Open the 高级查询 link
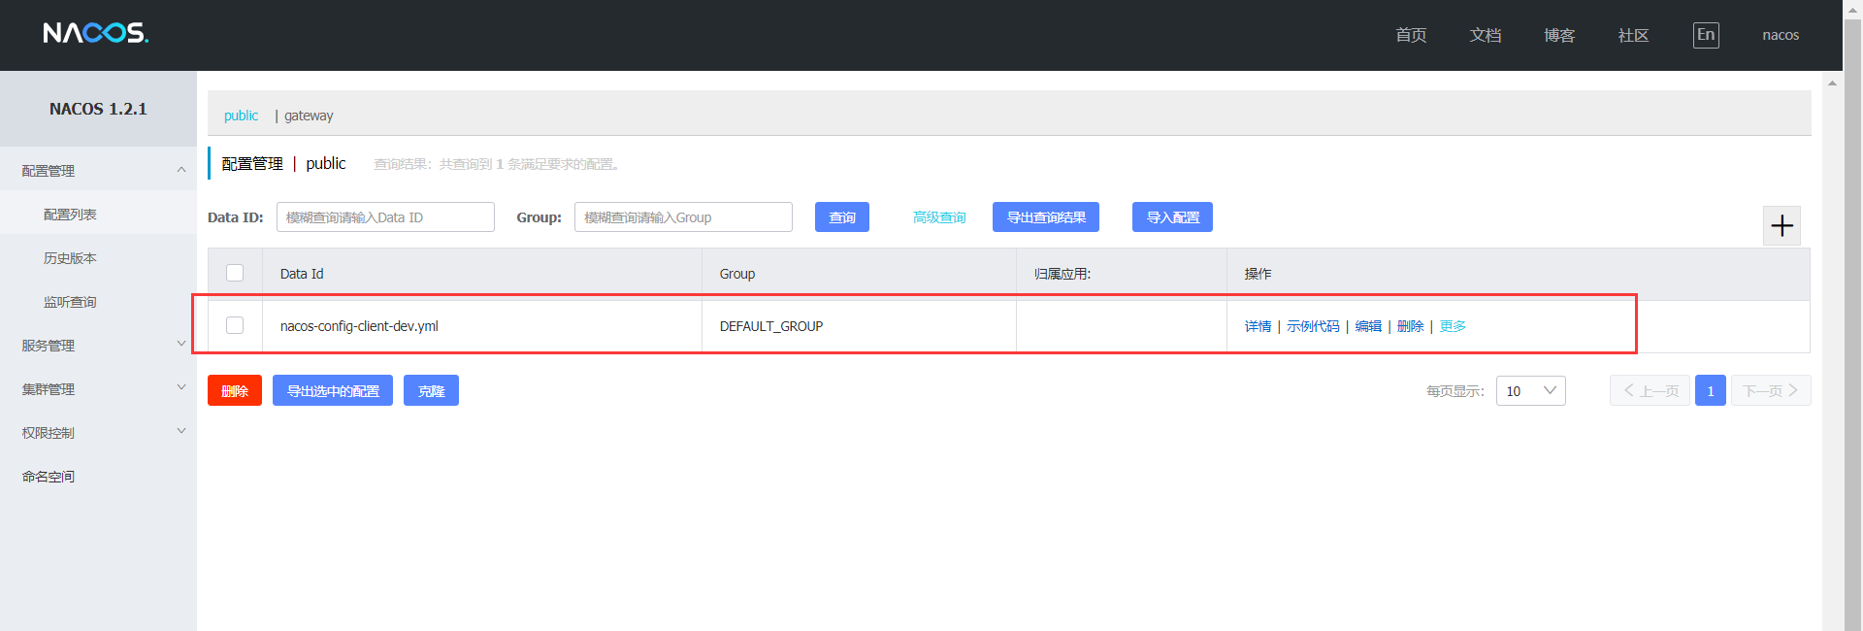Screen dimensions: 1863x631 [x=939, y=216]
